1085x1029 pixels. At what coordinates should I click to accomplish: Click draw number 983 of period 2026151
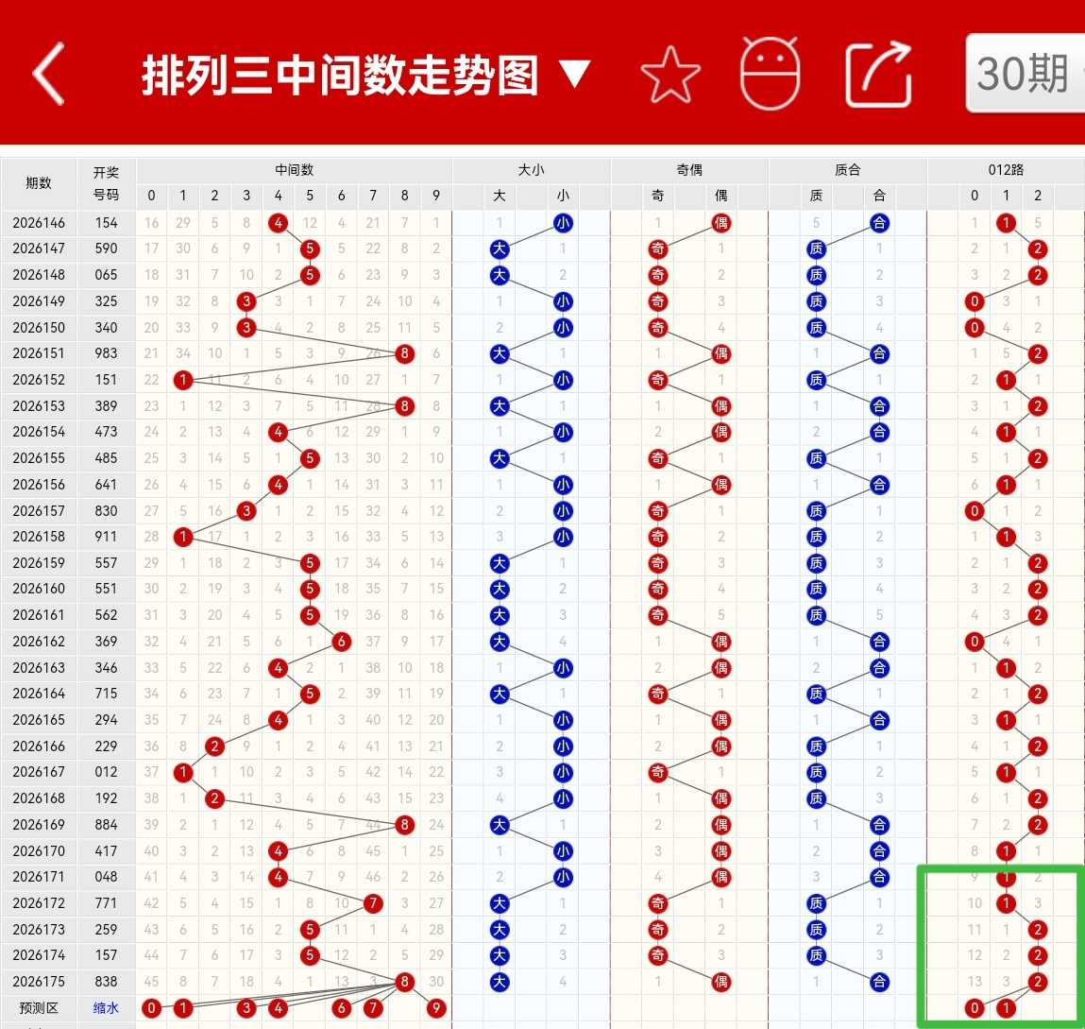[106, 353]
